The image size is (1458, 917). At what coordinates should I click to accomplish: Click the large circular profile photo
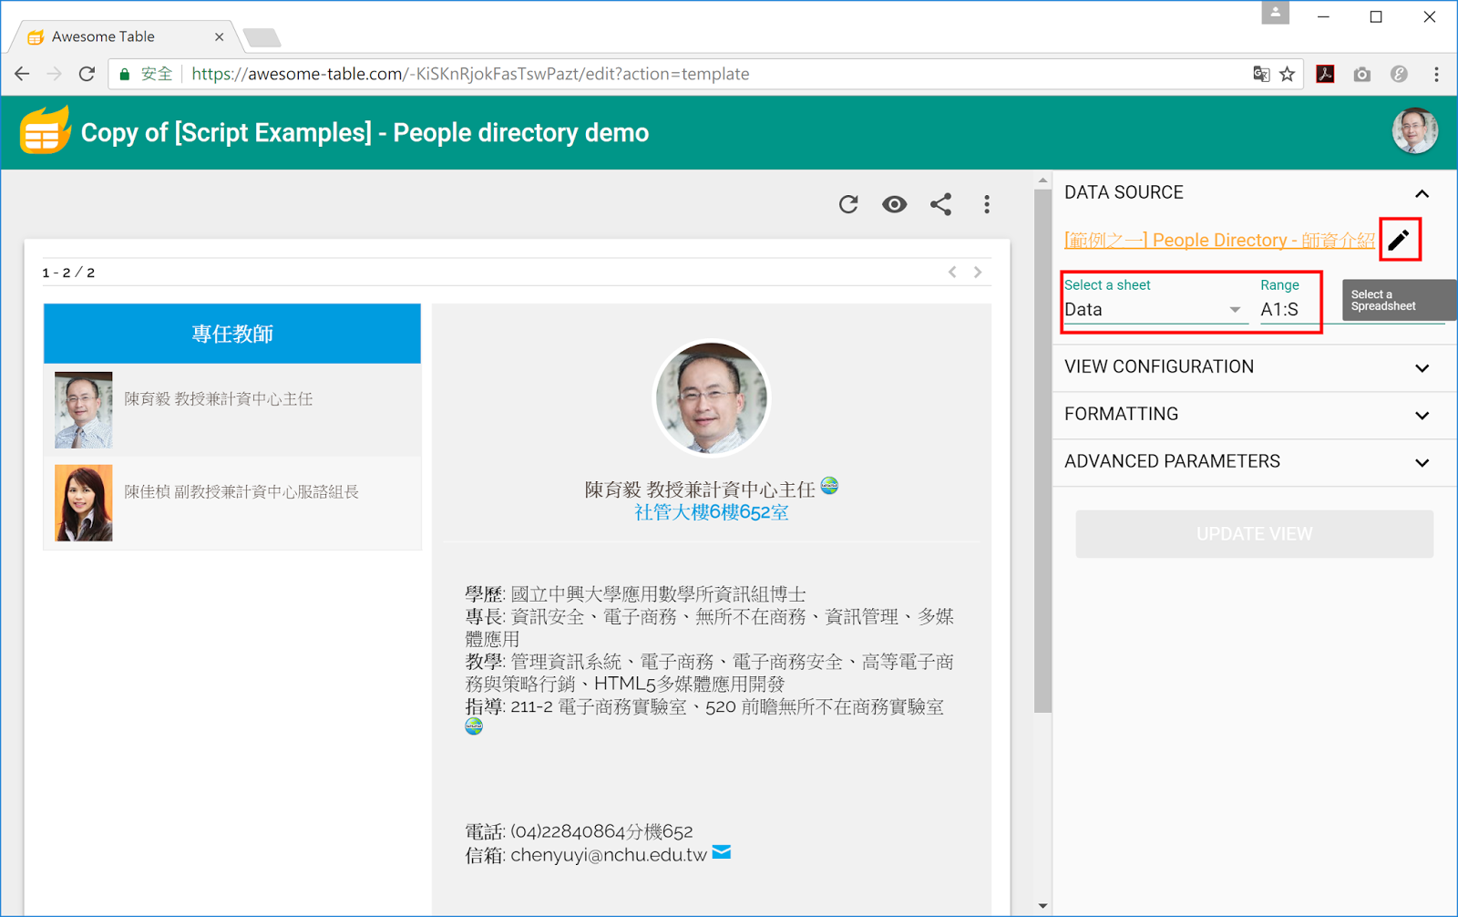tap(712, 397)
